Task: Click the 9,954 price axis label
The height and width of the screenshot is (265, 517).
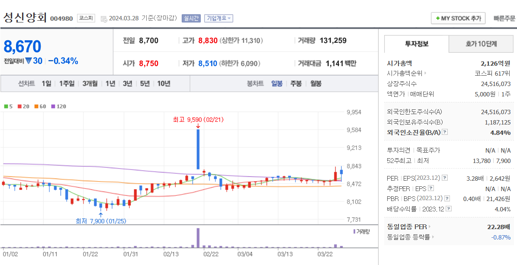Action: coord(354,112)
